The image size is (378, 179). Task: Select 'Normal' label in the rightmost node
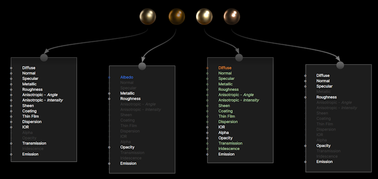tap(323, 81)
